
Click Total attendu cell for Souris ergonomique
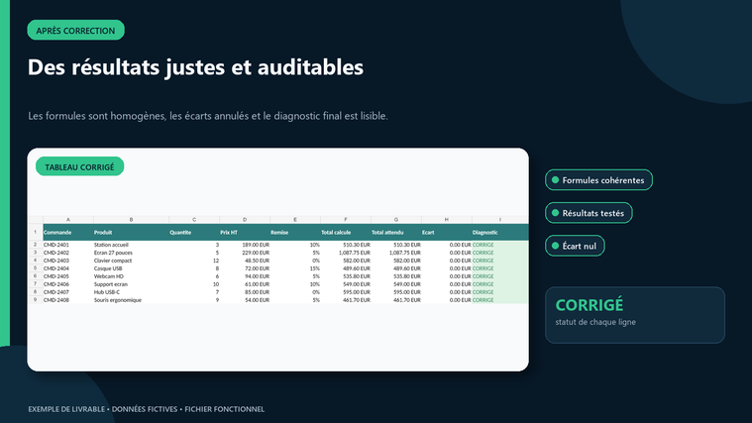tap(396, 300)
